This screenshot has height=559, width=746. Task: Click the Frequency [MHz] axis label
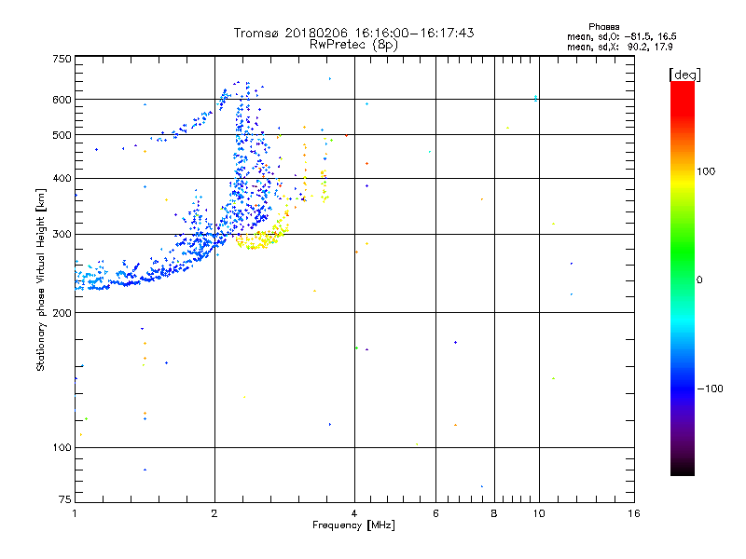tap(352, 525)
